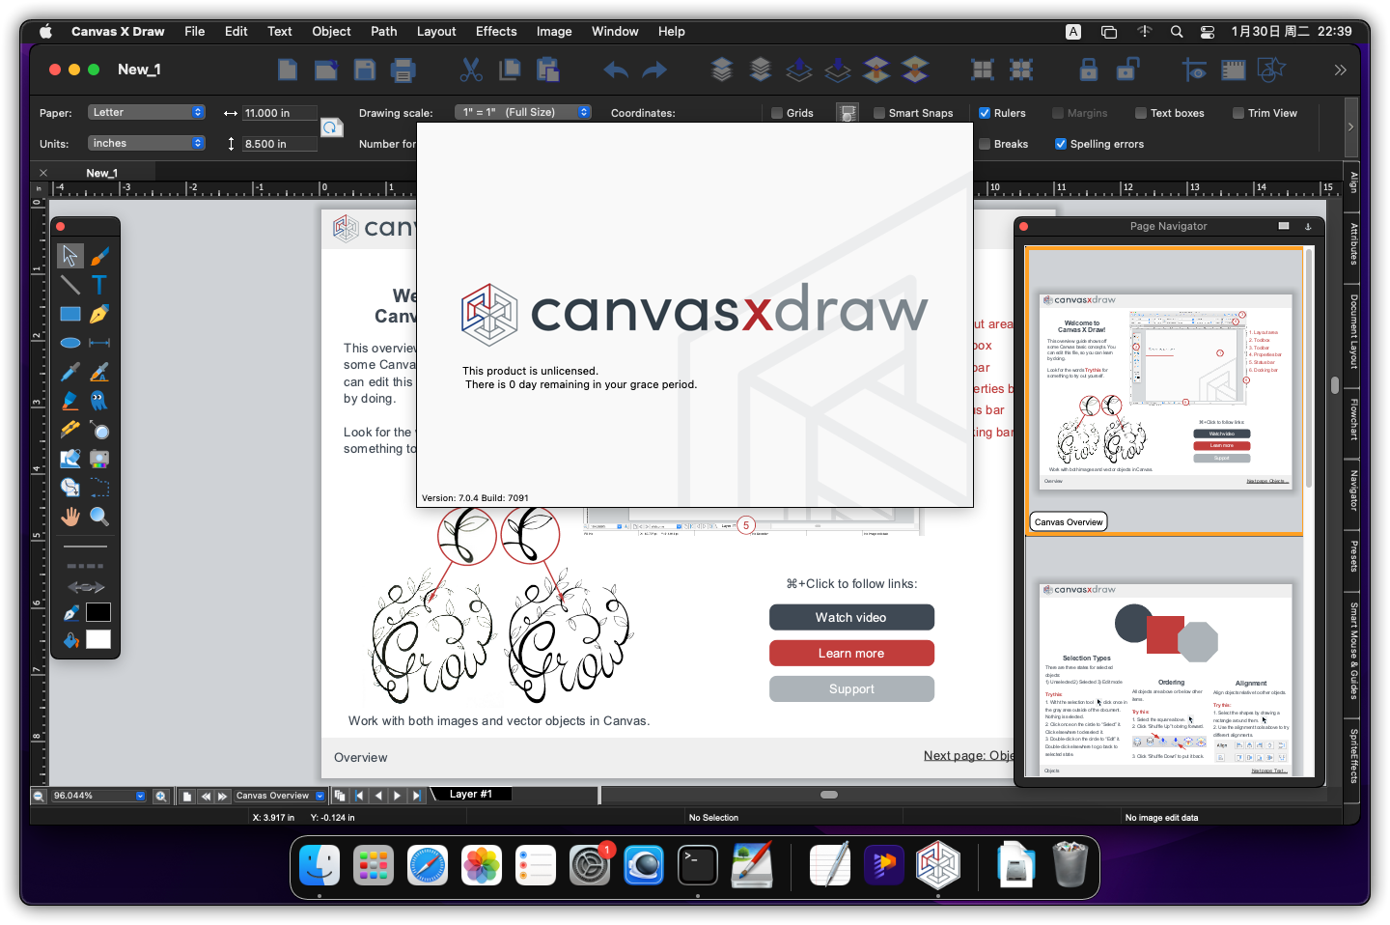Click the red Learn more button
Viewport: 1390px width, 925px height.
(x=851, y=653)
